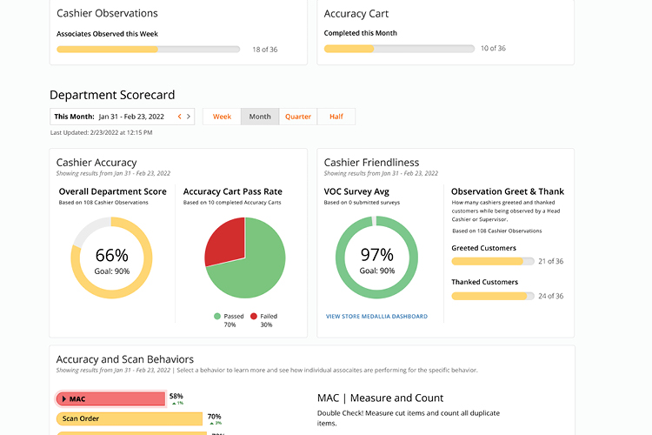Switch scorecard to Quarter view
Image resolution: width=652 pixels, height=435 pixels.
pos(298,117)
